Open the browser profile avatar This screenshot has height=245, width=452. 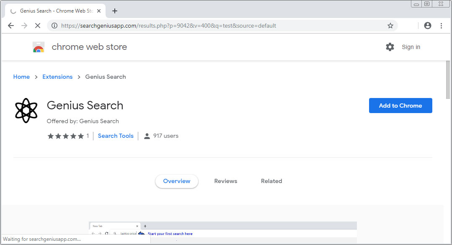427,26
